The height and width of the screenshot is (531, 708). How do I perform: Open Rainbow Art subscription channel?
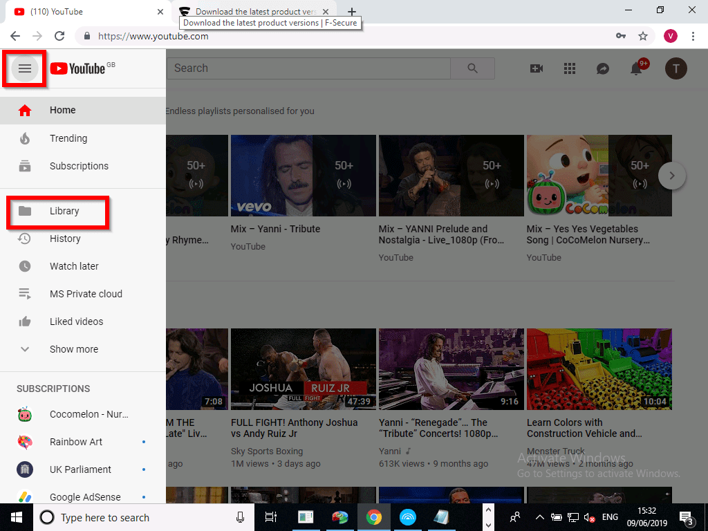point(83,442)
